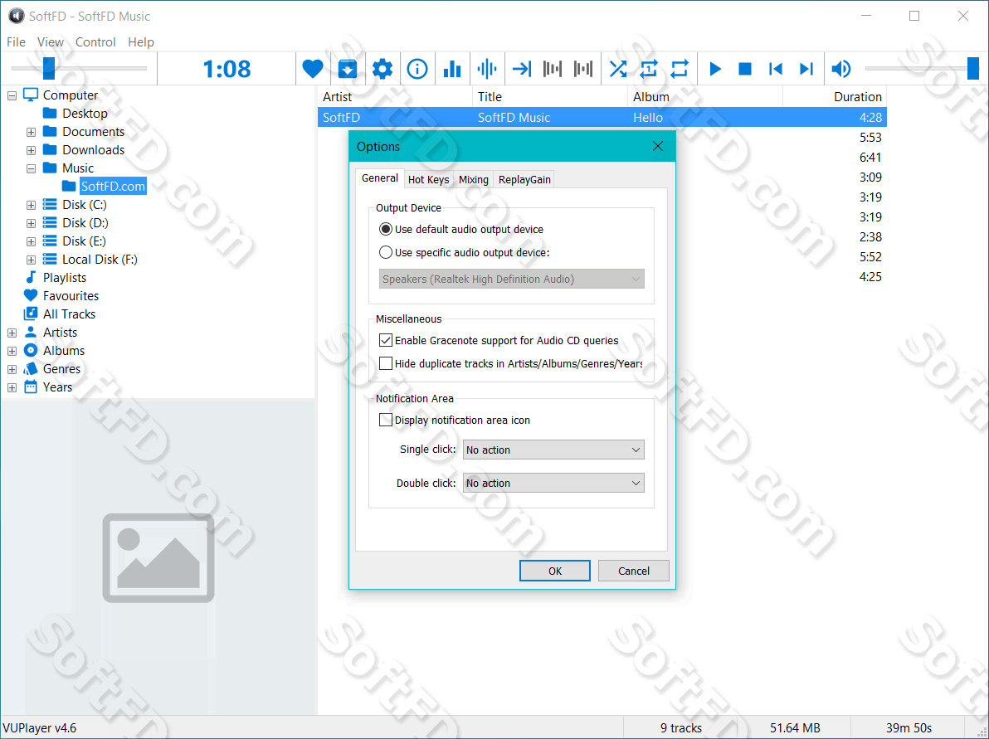Expand the Disk (D:) node
This screenshot has height=739, width=989.
(30, 223)
